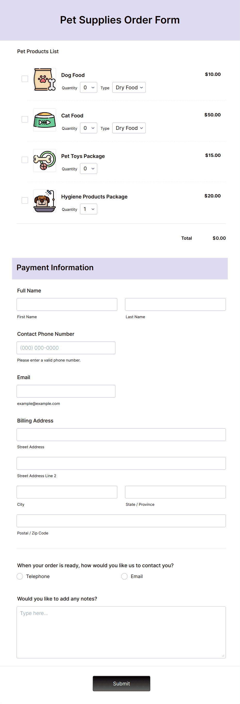Image resolution: width=240 pixels, height=704 pixels.
Task: Click the Hygiene Products Package image
Action: pyautogui.click(x=44, y=201)
